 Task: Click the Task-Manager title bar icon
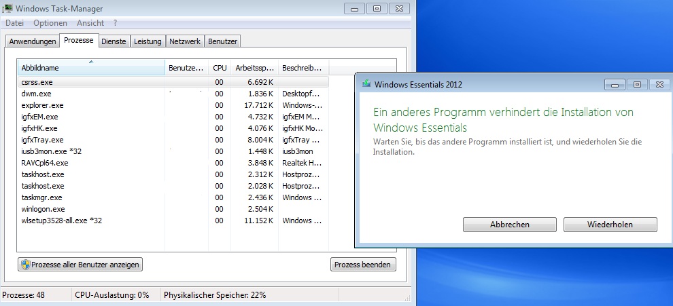pyautogui.click(x=7, y=8)
